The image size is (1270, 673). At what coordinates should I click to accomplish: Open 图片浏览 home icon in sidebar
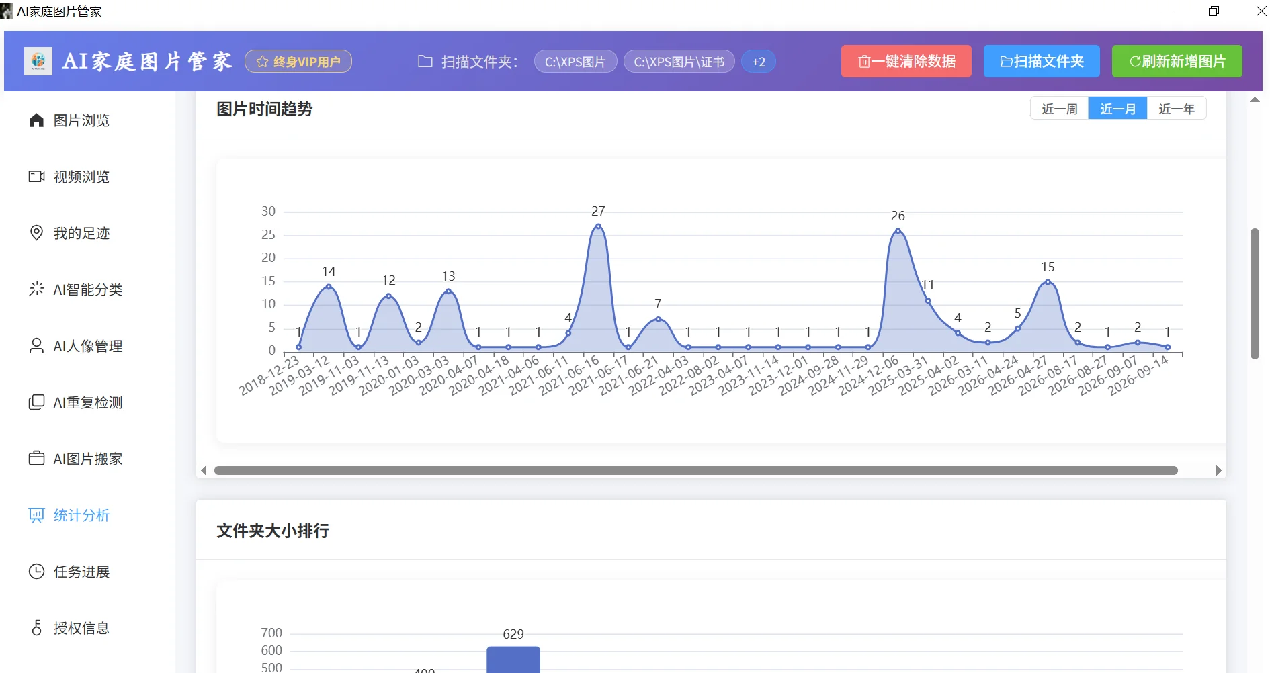click(x=36, y=120)
